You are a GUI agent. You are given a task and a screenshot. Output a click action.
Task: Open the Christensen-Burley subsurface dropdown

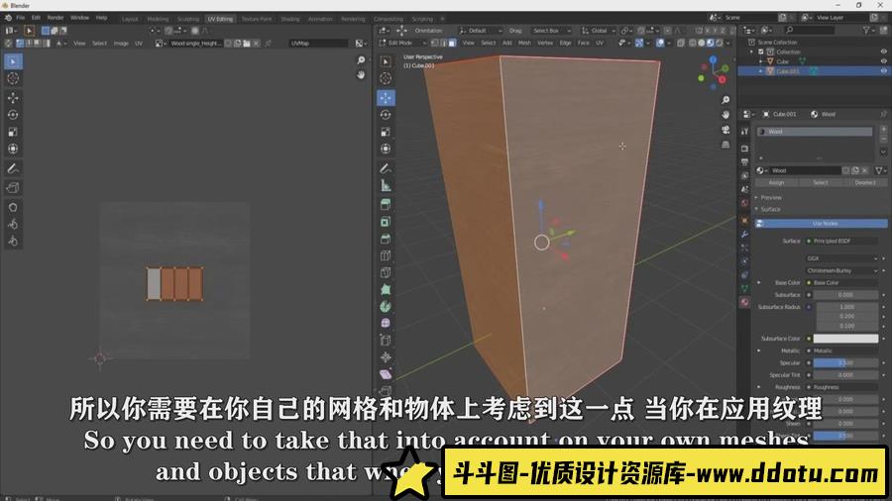tap(841, 270)
